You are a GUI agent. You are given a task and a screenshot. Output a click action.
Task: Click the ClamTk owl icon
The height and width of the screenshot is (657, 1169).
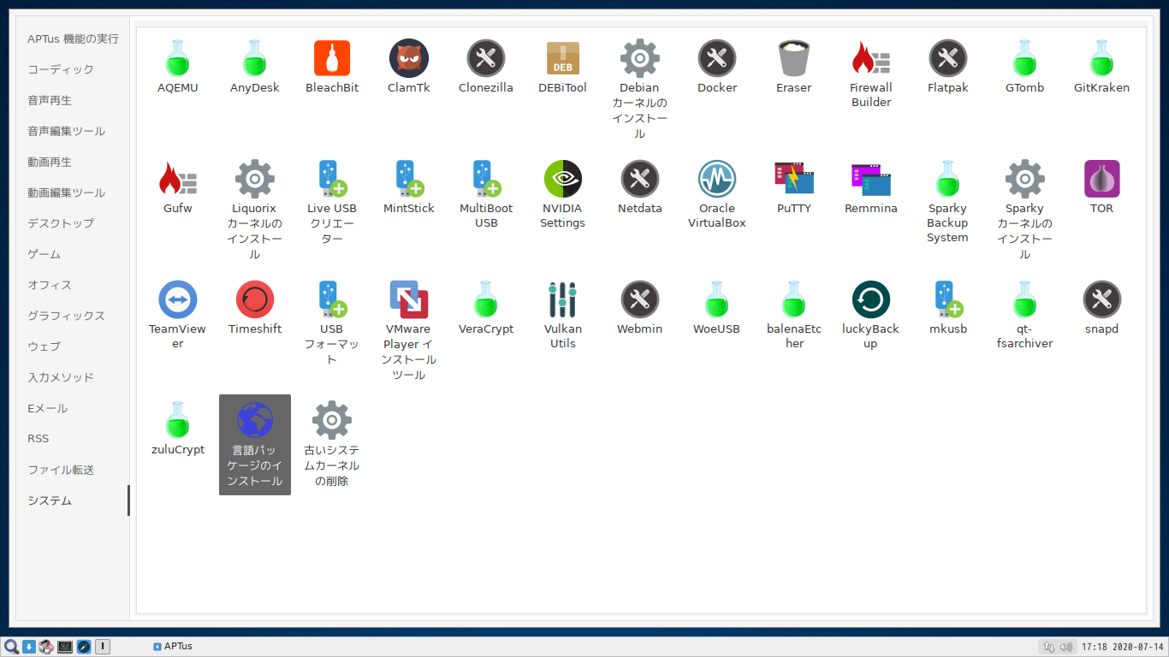[409, 58]
